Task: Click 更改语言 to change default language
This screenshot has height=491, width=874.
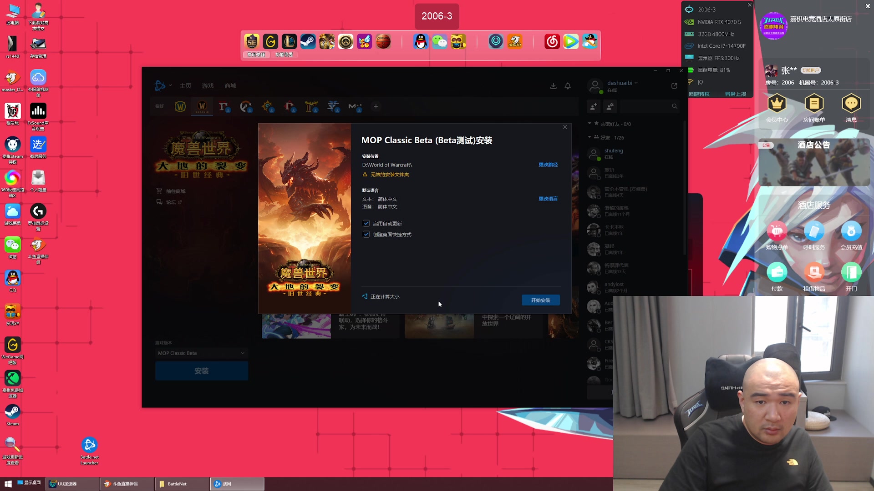Action: pos(548,199)
